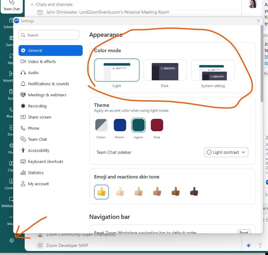268x255 pixels.
Task: Collapse Chats and channels section
Action: coord(32,4)
